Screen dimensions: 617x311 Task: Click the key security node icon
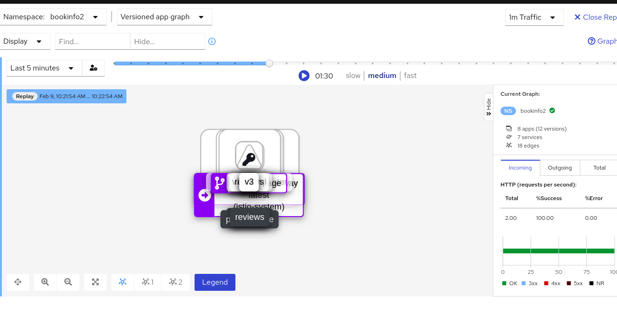point(249,159)
